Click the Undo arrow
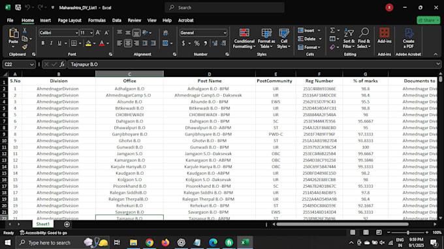Image resolution: width=444 pixels, height=249 pixels. tap(27, 8)
